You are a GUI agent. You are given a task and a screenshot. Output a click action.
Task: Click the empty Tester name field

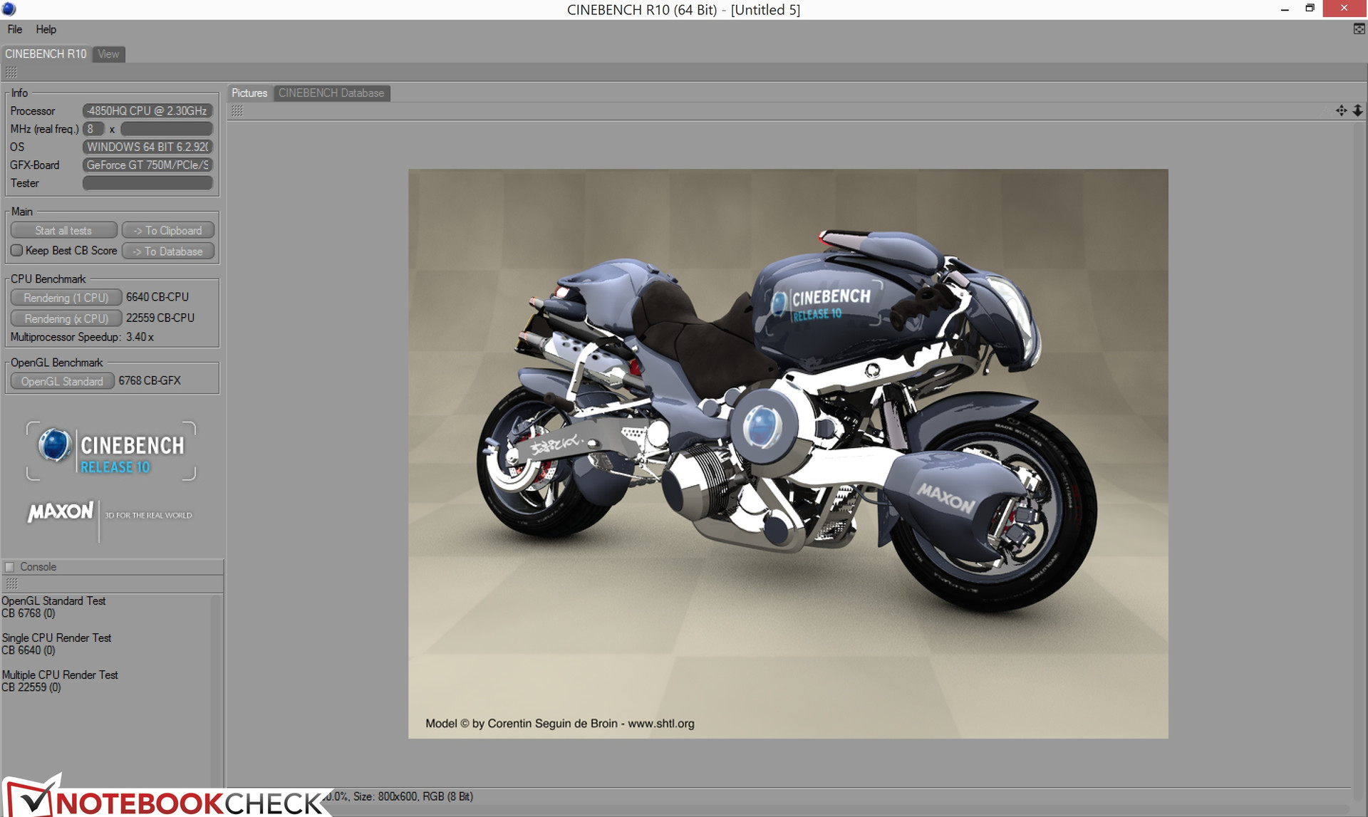point(147,183)
